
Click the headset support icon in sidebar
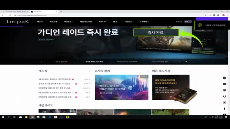tap(224, 96)
